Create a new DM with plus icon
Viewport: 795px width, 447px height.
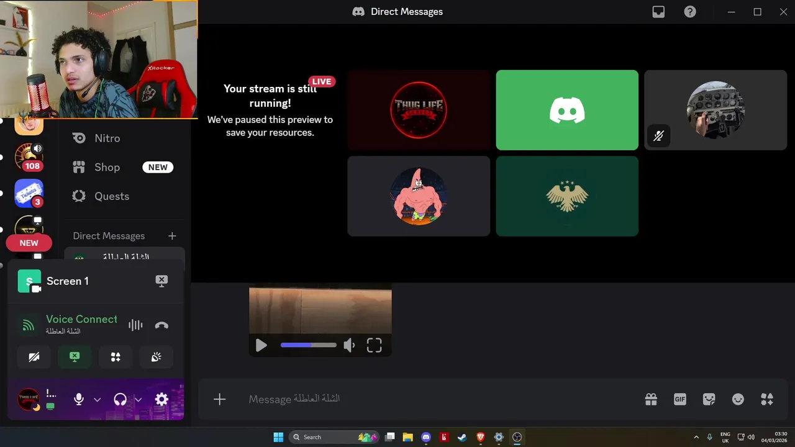point(172,236)
